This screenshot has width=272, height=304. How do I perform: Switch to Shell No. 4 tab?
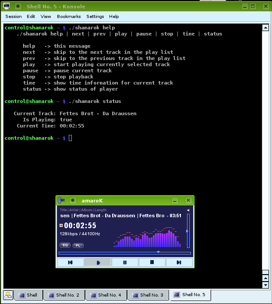(x=106, y=295)
